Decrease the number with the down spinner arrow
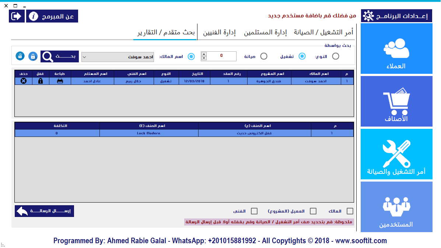 [204, 58]
